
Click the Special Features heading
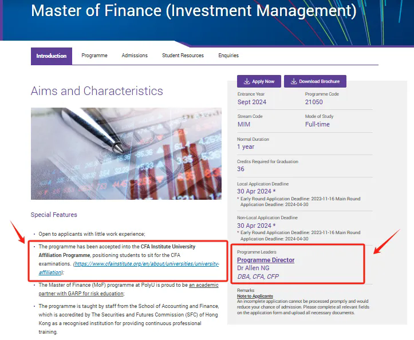click(54, 215)
